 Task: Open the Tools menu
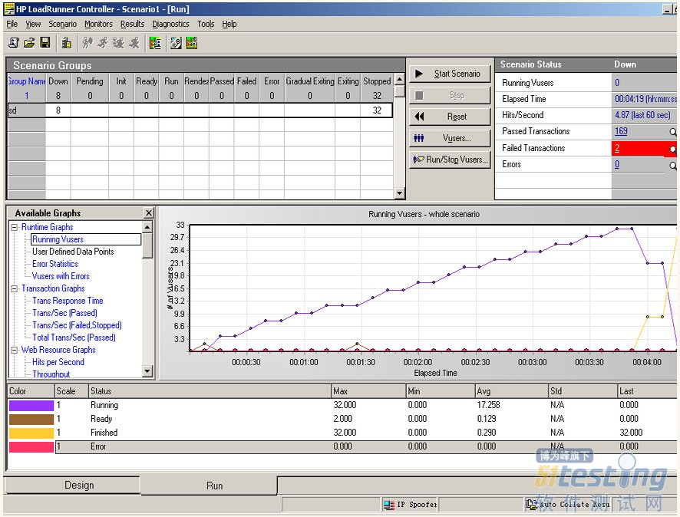pyautogui.click(x=206, y=24)
